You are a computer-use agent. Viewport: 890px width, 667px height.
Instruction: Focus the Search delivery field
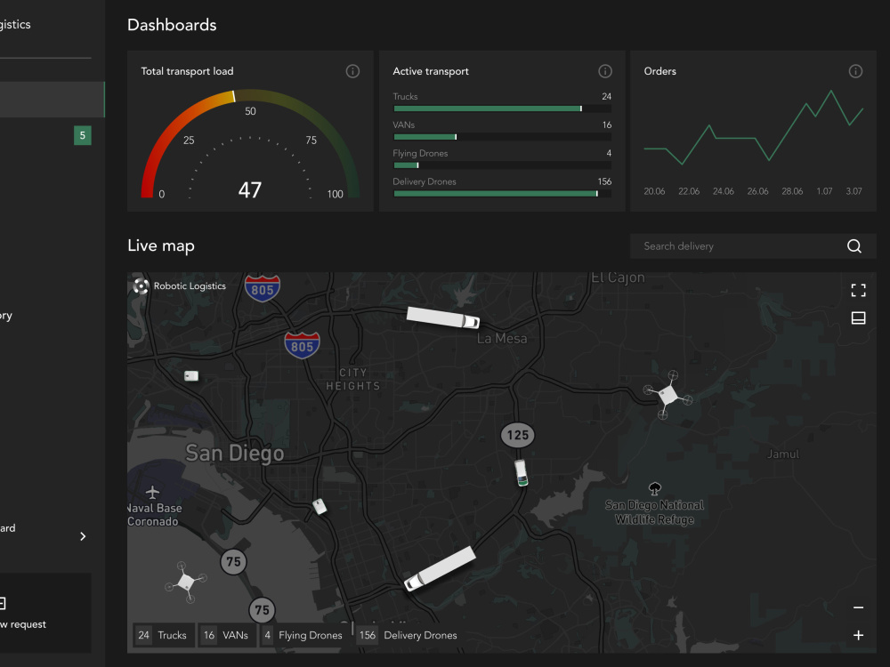[753, 246]
